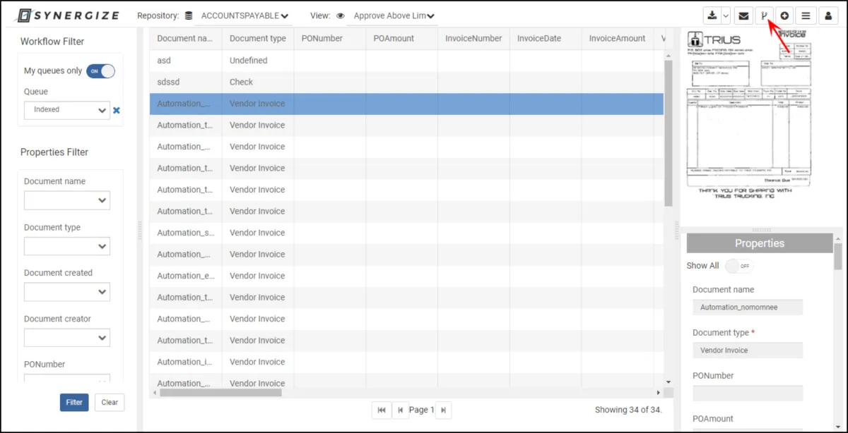This screenshot has height=433, width=848.
Task: Open the Queue Indexed dropdown
Action: point(67,110)
